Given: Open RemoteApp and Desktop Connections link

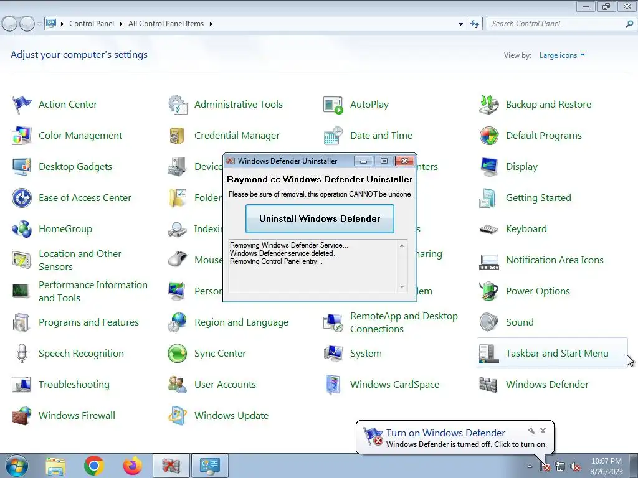Looking at the screenshot, I should [x=404, y=322].
